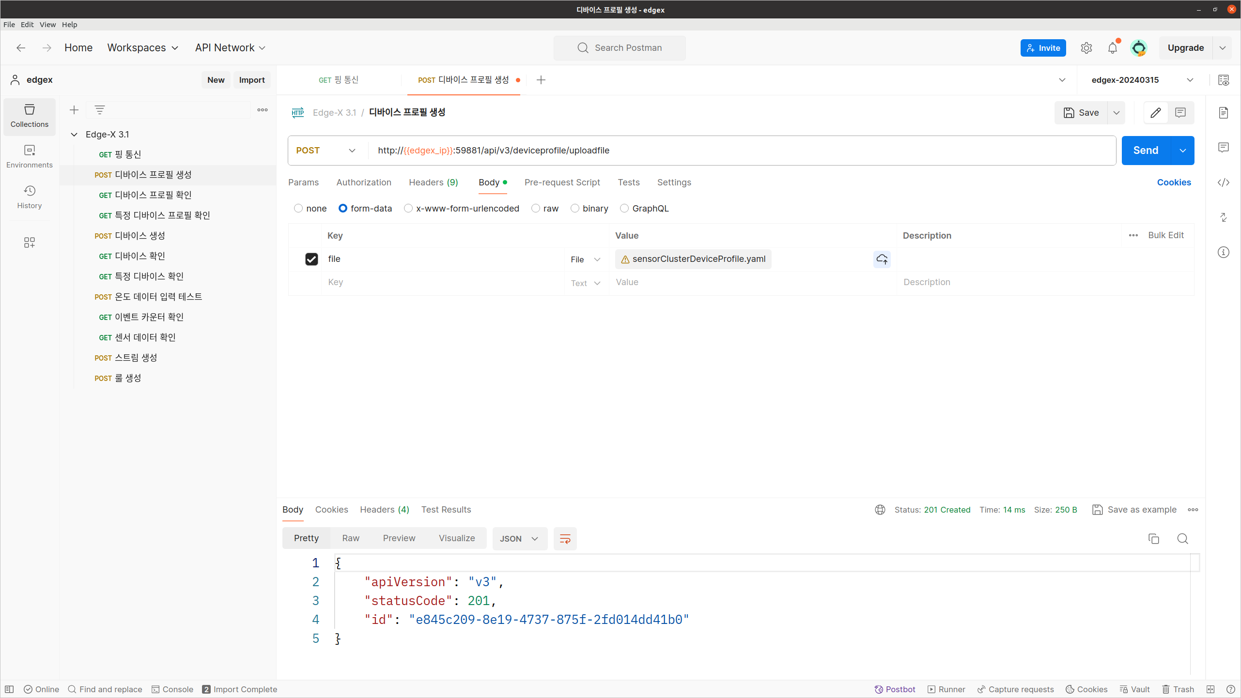Uncheck the file key row checkbox
The width and height of the screenshot is (1241, 698).
(311, 259)
